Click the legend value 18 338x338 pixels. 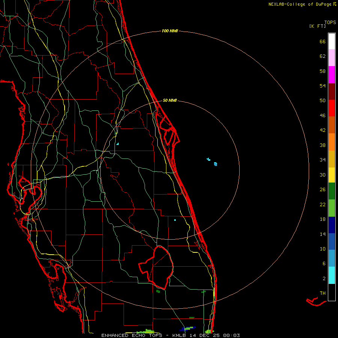click(x=323, y=219)
